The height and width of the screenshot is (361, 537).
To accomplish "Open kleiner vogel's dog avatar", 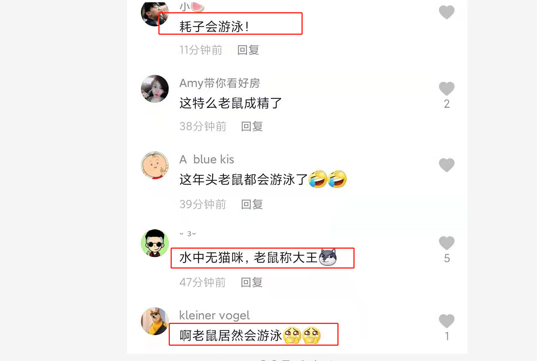I will click(155, 321).
